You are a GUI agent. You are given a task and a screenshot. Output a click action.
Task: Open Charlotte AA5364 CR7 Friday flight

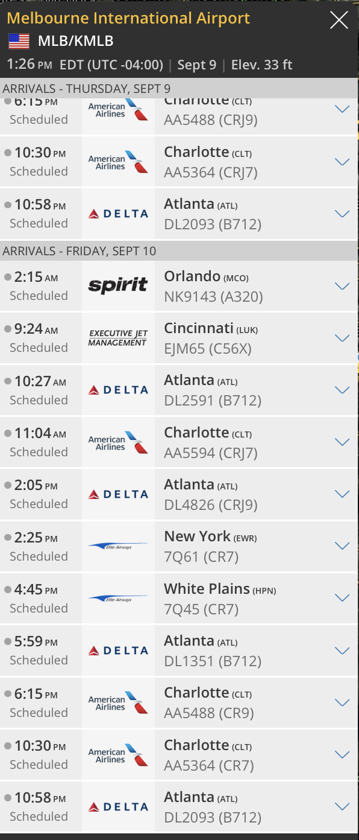coord(179,755)
